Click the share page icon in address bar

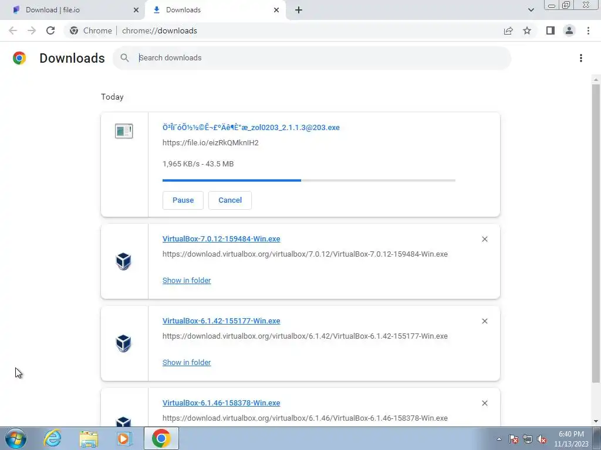[x=508, y=30]
